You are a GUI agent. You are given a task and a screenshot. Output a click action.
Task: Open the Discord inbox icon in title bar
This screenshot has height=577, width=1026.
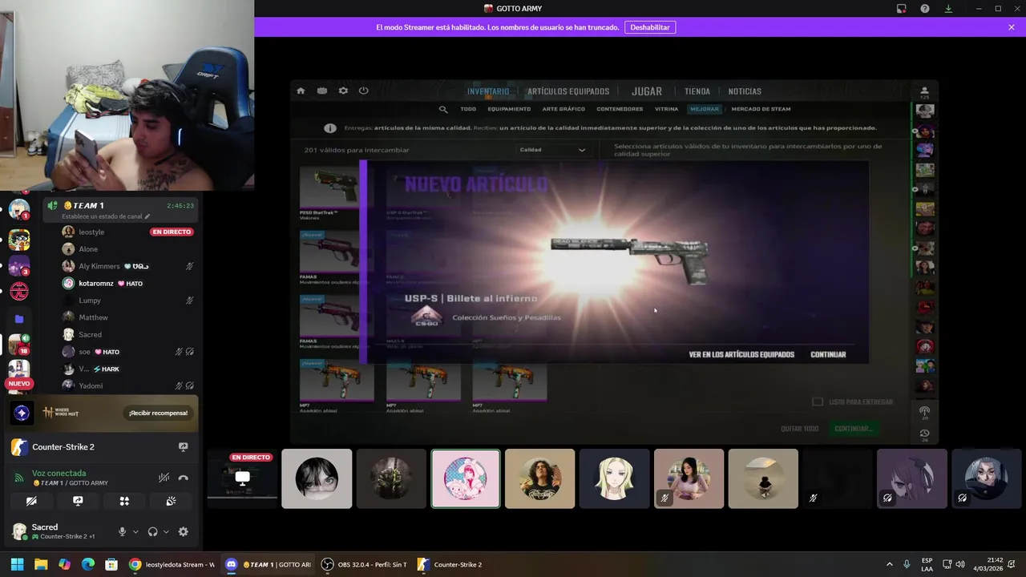click(902, 9)
